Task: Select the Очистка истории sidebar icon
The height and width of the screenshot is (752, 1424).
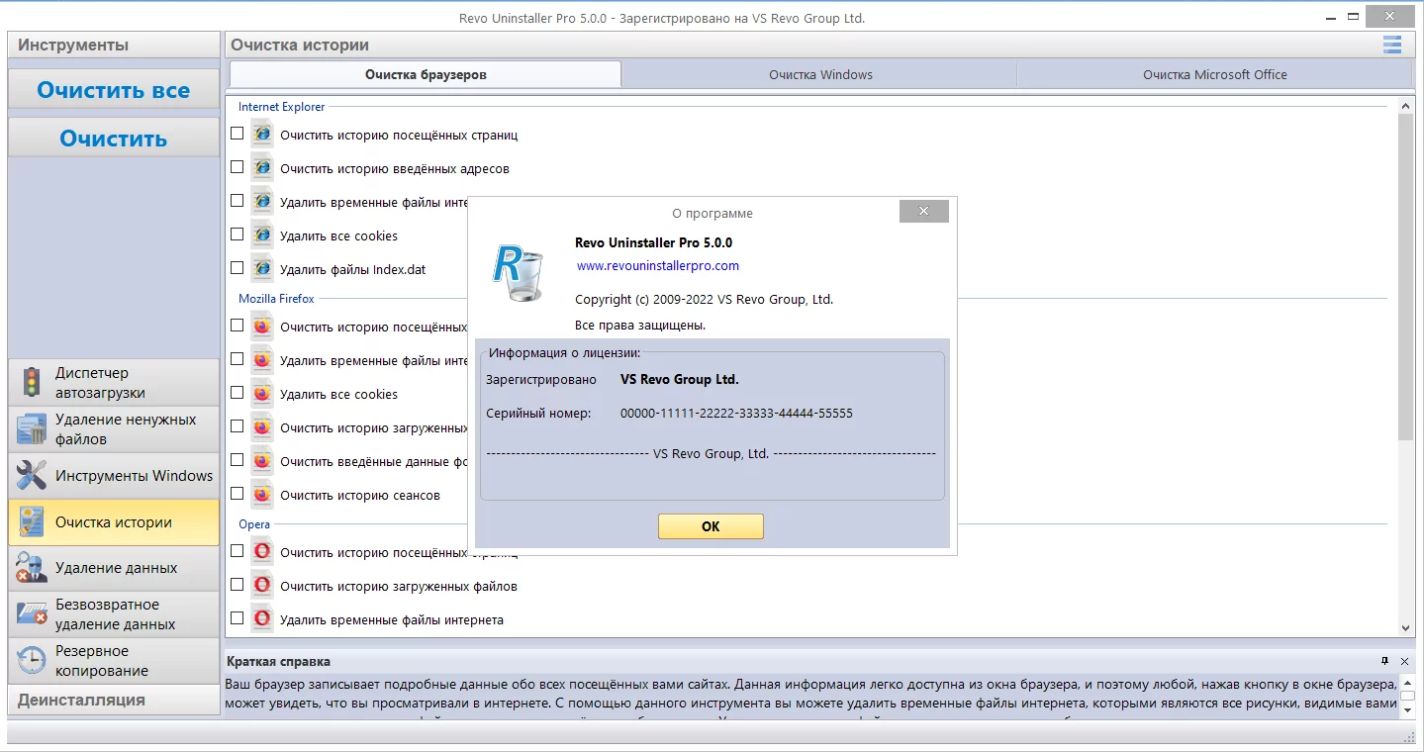Action: tap(32, 522)
